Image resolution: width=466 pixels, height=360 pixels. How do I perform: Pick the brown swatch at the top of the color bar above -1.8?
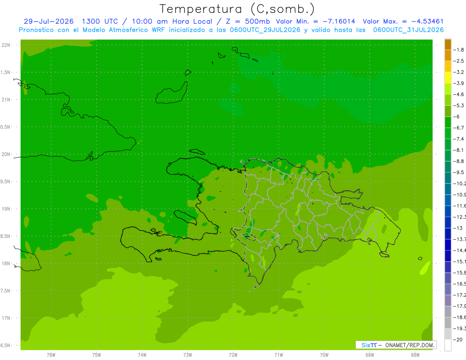coord(448,44)
